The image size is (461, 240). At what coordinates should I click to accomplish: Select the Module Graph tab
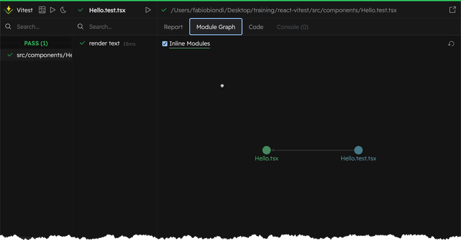point(216,27)
